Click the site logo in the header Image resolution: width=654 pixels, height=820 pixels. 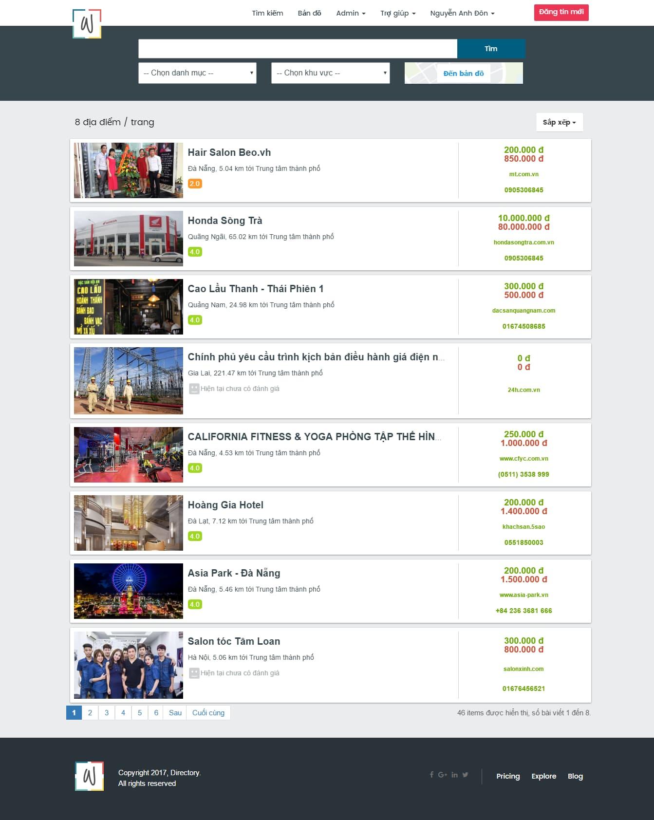(87, 23)
